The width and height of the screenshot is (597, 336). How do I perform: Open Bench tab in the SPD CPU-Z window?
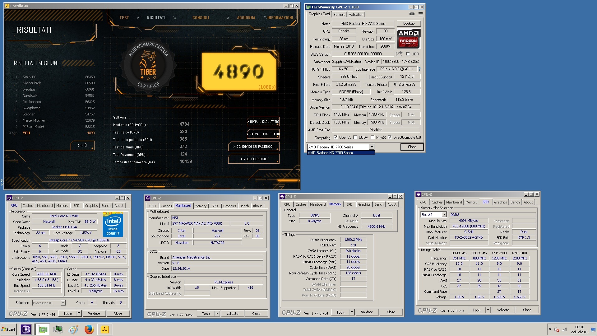point(515,202)
